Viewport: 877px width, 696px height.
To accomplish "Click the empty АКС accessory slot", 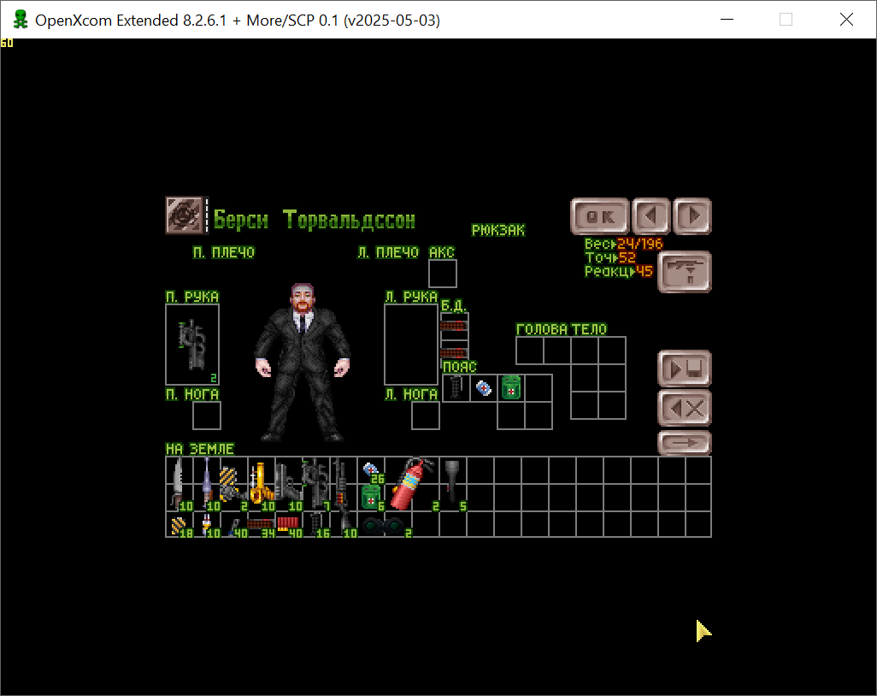I will click(443, 274).
